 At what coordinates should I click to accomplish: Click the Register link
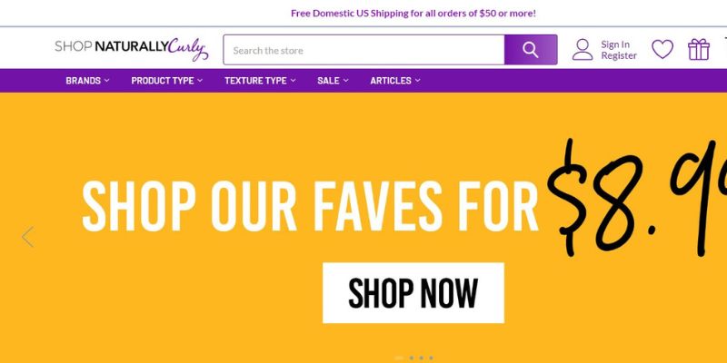coord(619,55)
